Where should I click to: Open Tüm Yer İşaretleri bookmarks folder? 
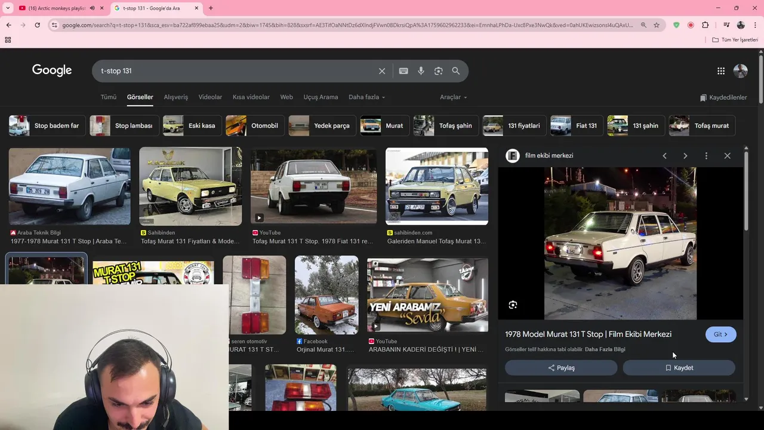(x=735, y=40)
